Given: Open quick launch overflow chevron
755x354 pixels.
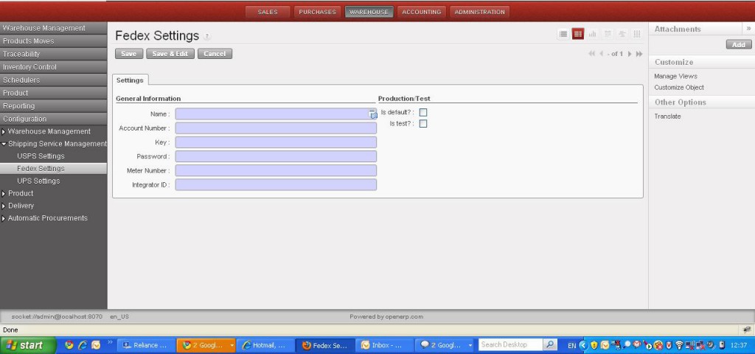Looking at the screenshot, I should tap(110, 342).
